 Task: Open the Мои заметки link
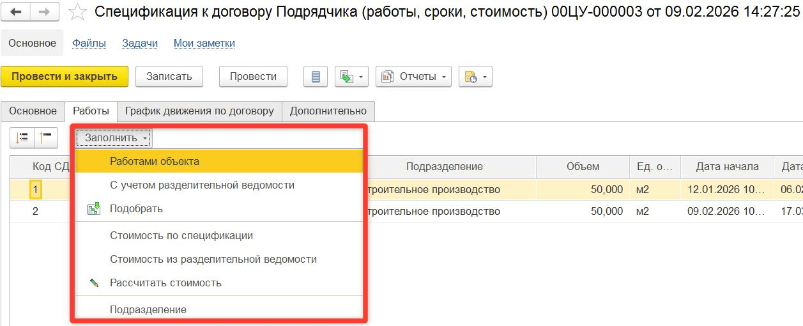(x=204, y=43)
